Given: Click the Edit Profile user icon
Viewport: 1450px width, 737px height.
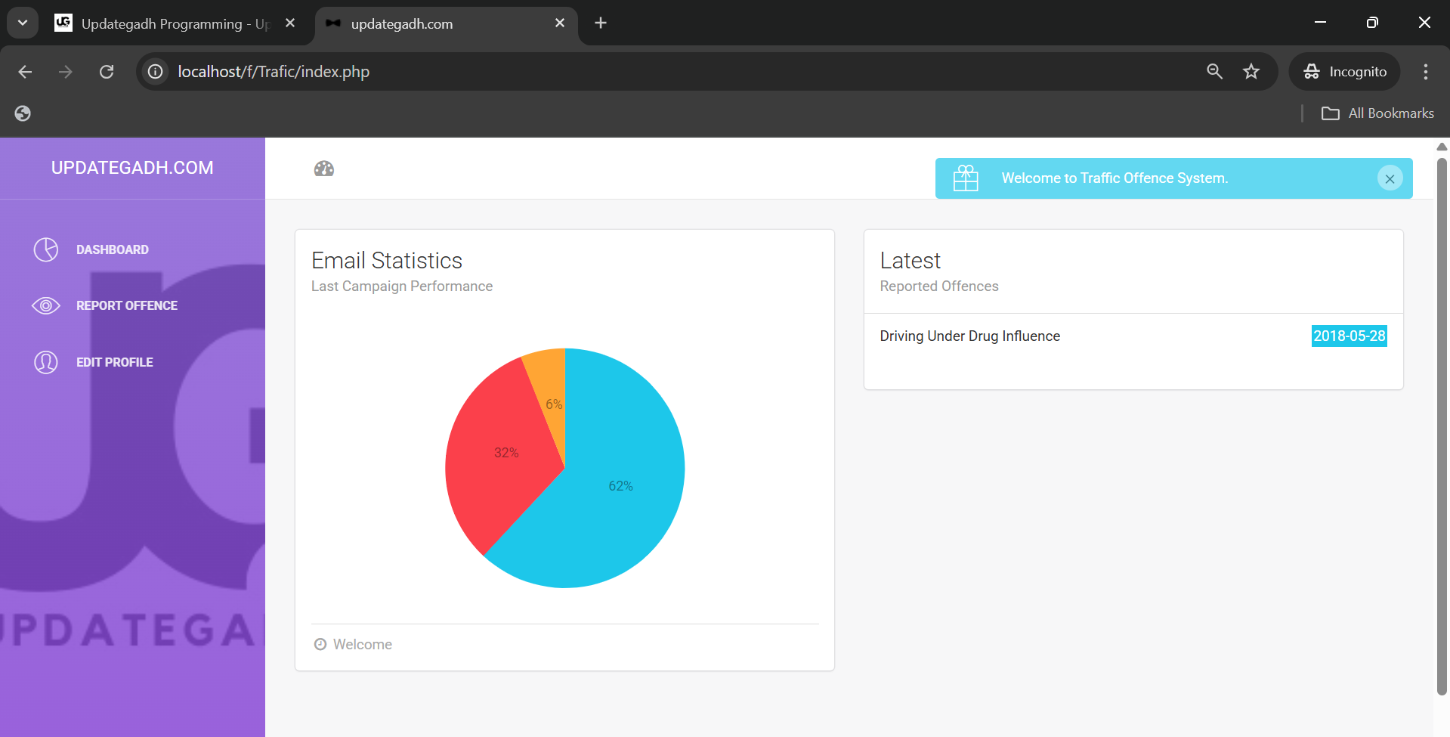Looking at the screenshot, I should click(x=46, y=362).
